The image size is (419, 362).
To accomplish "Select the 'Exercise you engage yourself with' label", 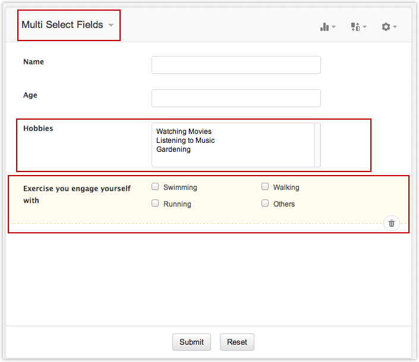I will [x=76, y=194].
